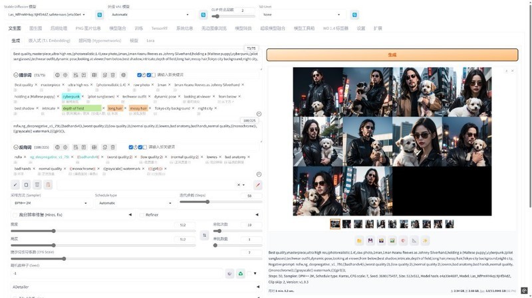
Task: Select the first thumbnail in the gallery strip
Action: (x=335, y=224)
